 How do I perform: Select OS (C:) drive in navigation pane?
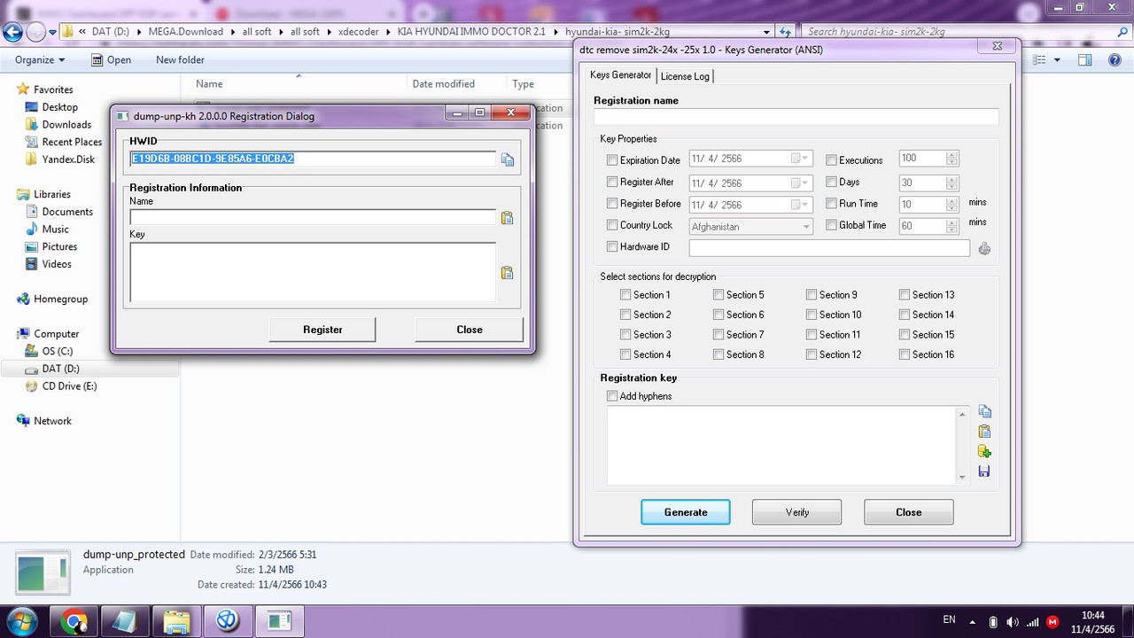click(58, 351)
